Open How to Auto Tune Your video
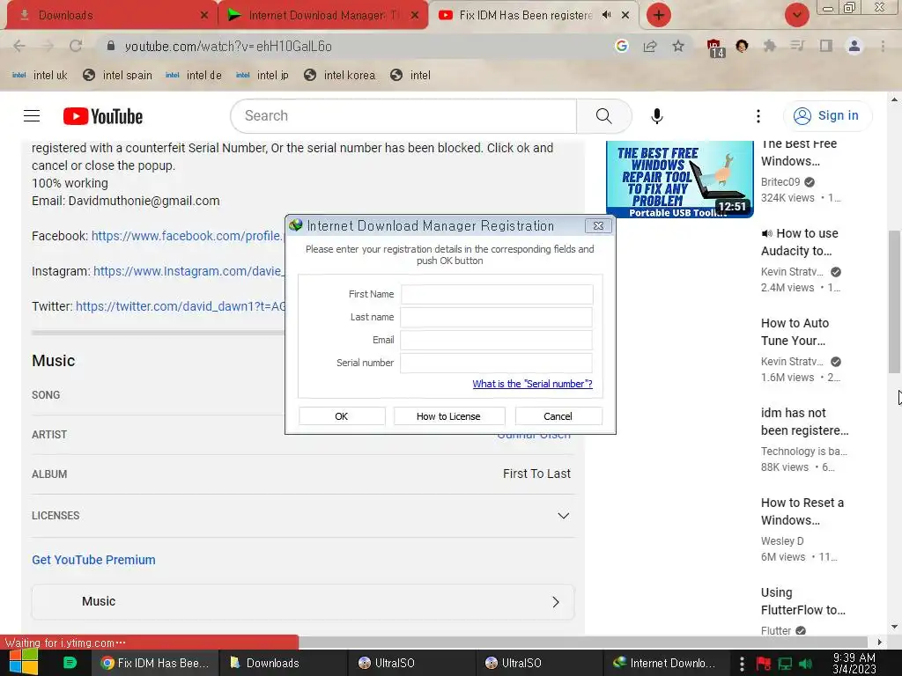Screen dimensions: 902x676 (x=795, y=332)
